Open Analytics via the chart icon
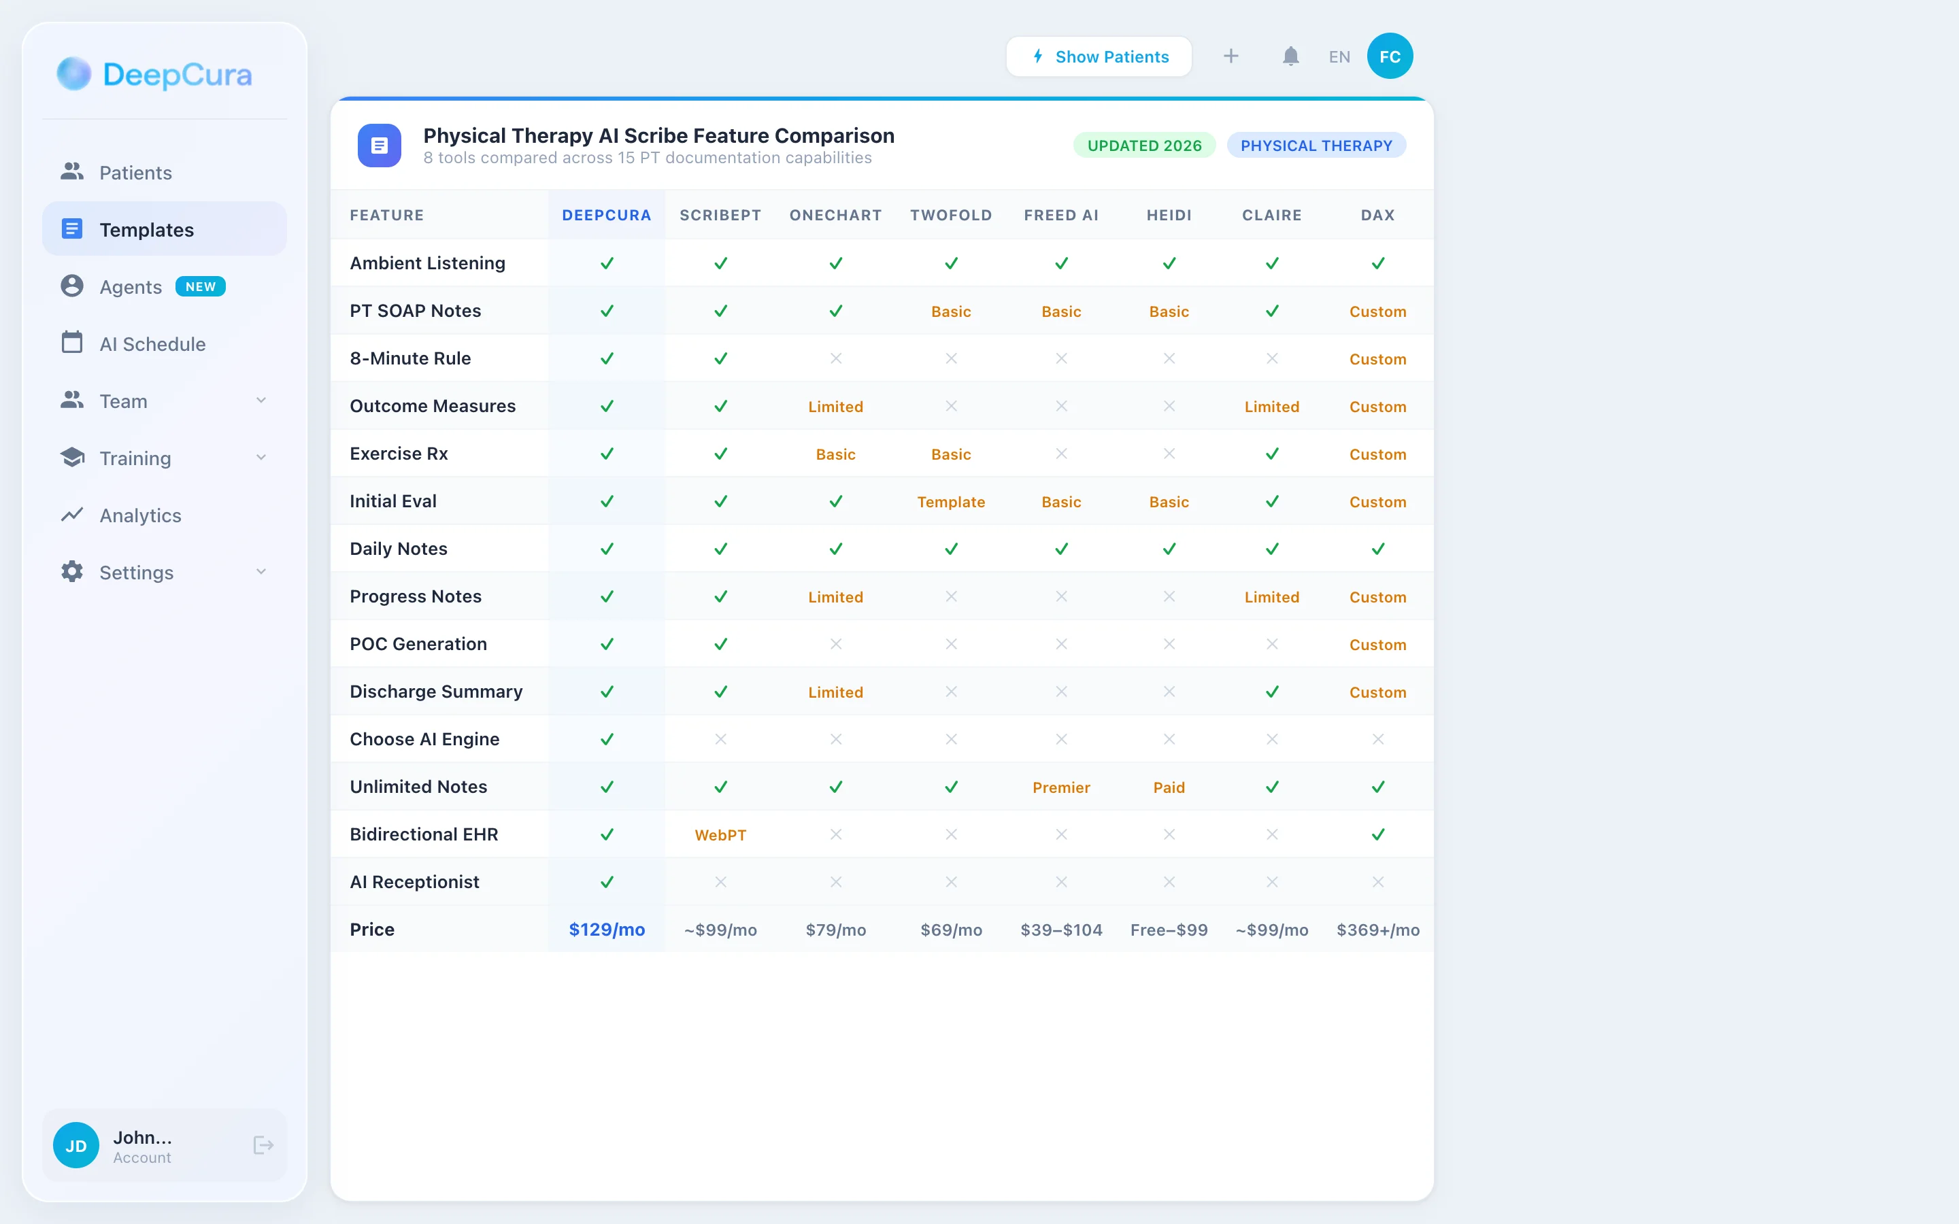 (x=72, y=515)
